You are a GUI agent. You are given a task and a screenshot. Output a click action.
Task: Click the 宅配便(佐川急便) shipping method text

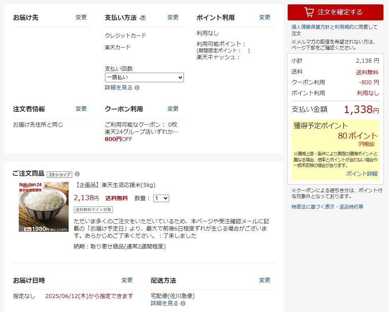[x=173, y=296]
